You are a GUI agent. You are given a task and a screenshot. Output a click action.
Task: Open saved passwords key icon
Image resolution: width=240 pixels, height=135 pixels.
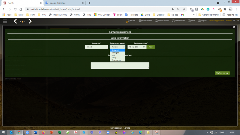coord(173,9)
